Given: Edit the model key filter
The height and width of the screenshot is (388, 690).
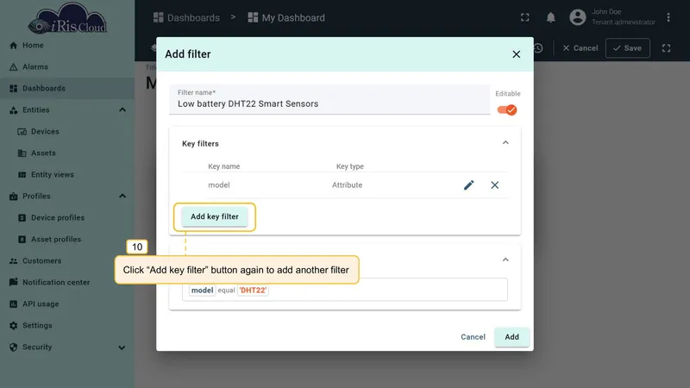Looking at the screenshot, I should coord(468,185).
